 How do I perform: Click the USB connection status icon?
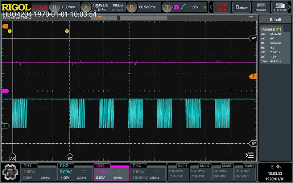(x=271, y=166)
